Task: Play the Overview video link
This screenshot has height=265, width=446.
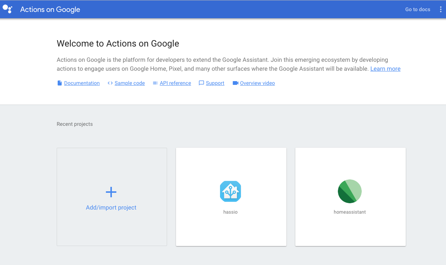Action: (x=257, y=83)
